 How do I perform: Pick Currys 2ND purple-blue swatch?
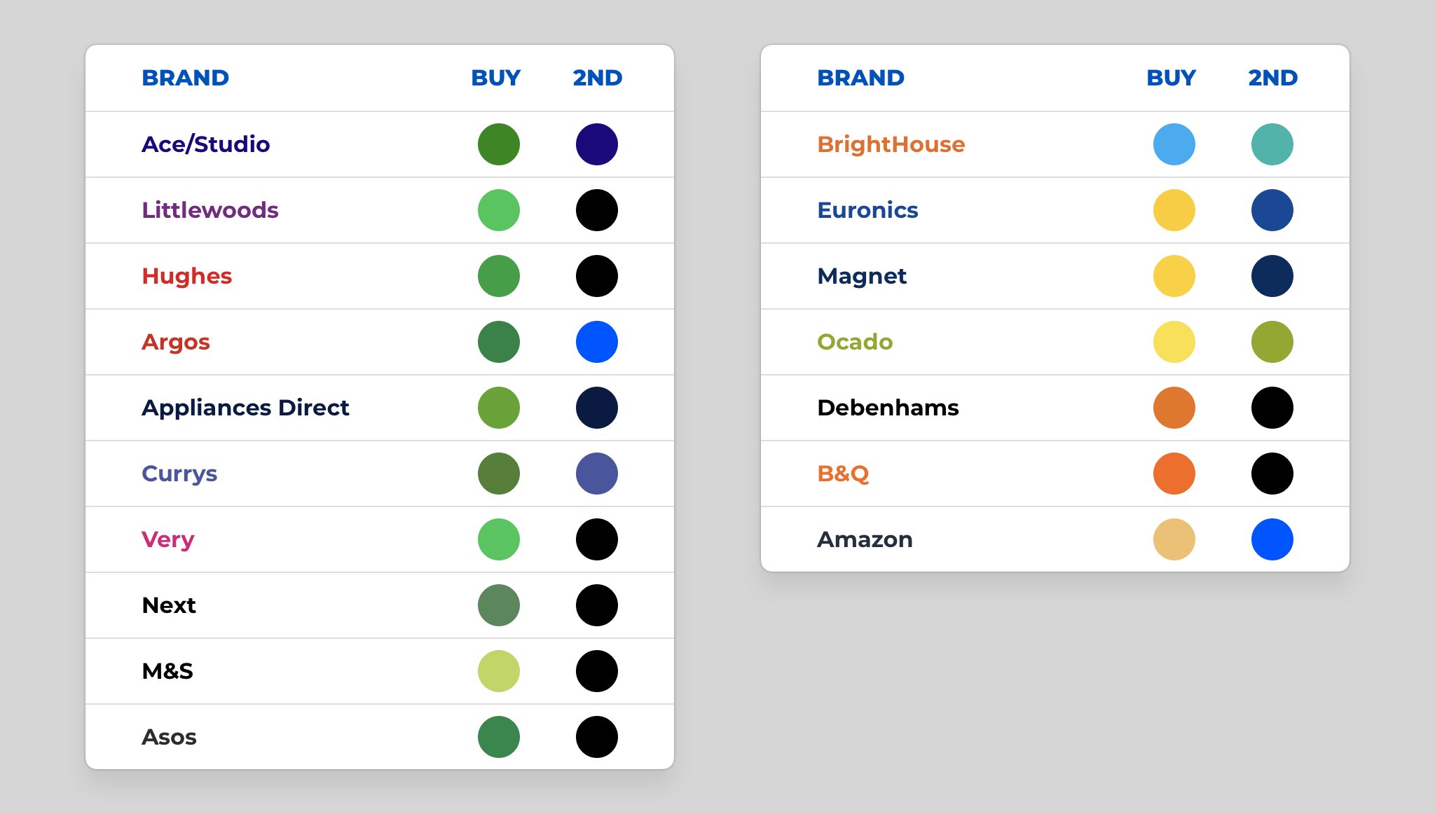pos(596,474)
